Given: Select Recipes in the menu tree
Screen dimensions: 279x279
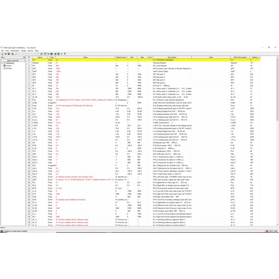Looking at the screenshot, I should (9, 68).
